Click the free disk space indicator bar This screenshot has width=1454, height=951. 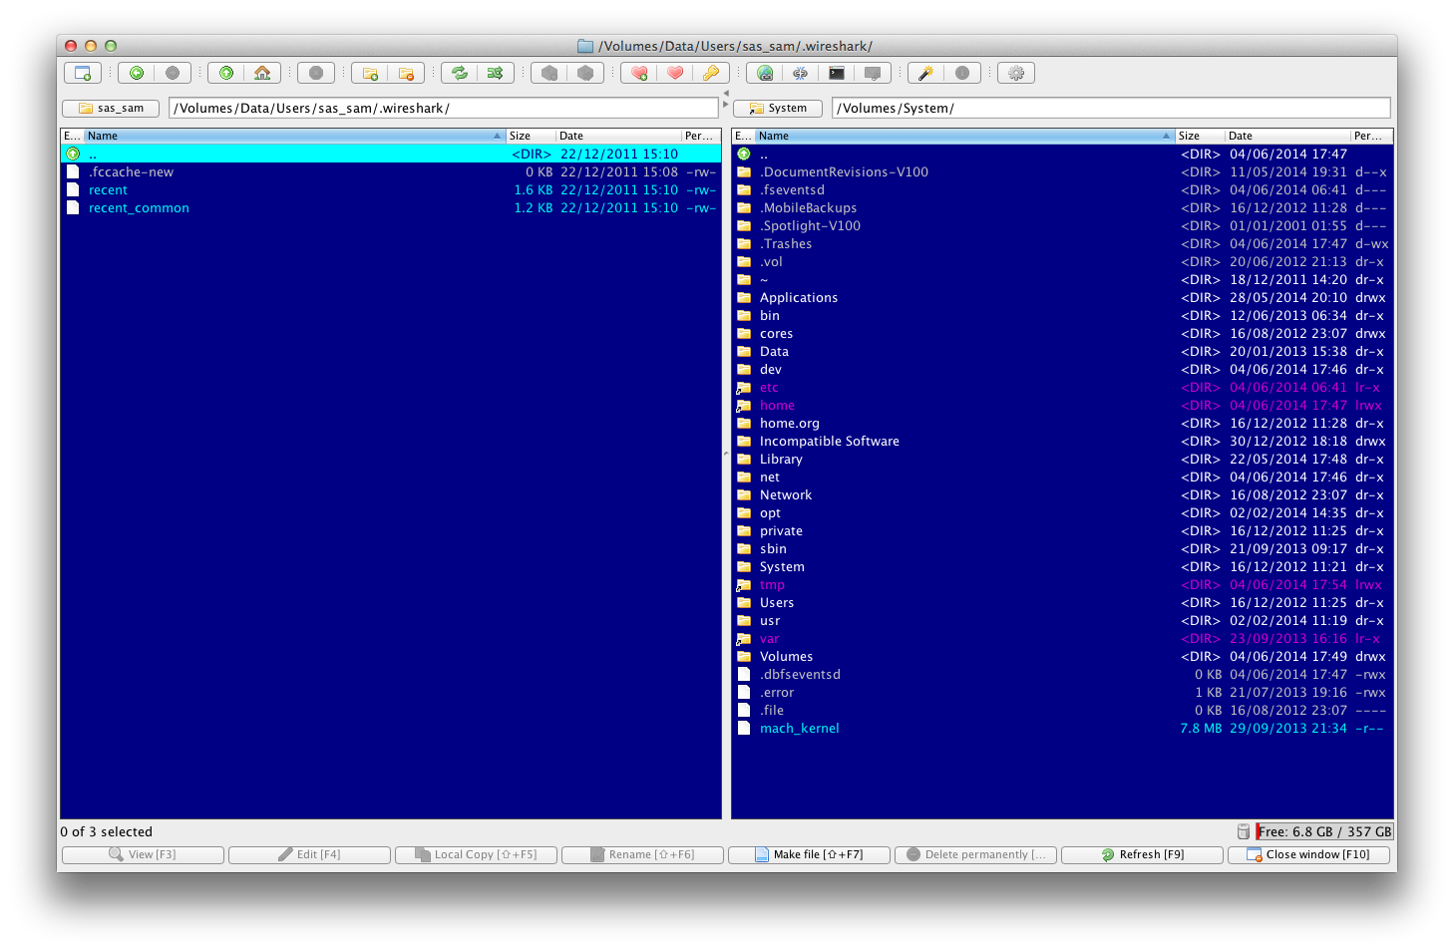pyautogui.click(x=1324, y=831)
